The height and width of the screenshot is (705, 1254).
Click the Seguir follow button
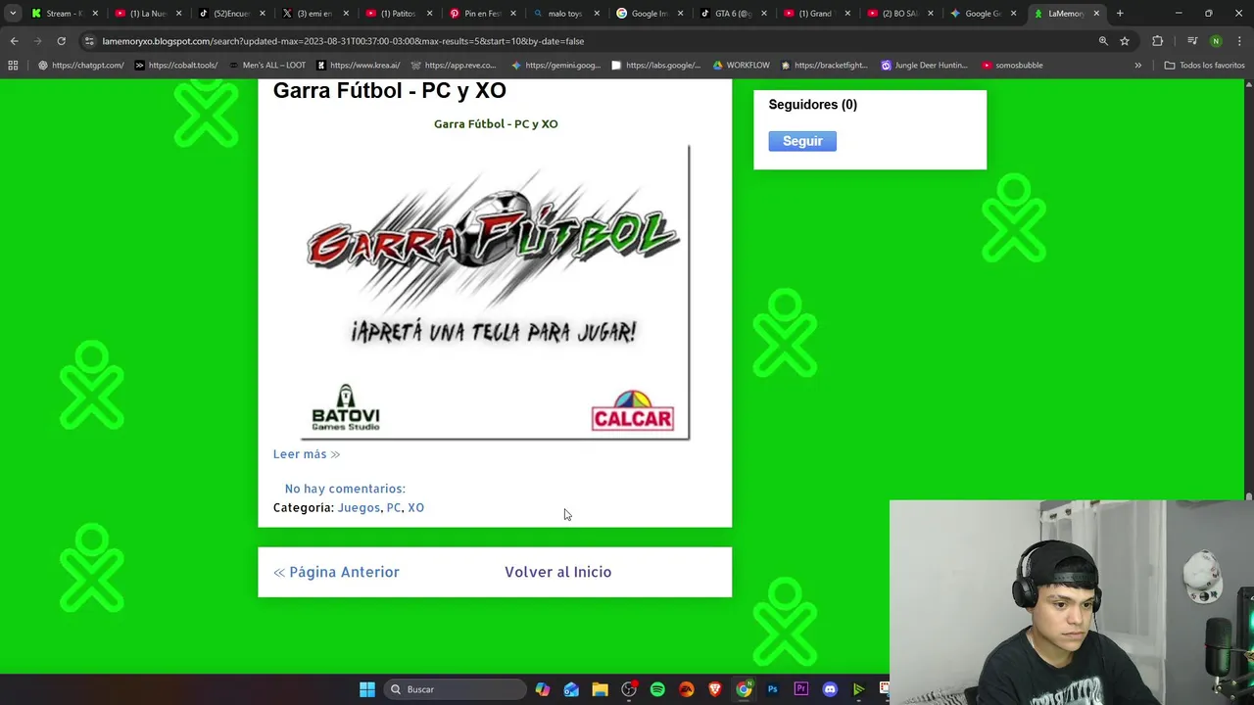802,141
